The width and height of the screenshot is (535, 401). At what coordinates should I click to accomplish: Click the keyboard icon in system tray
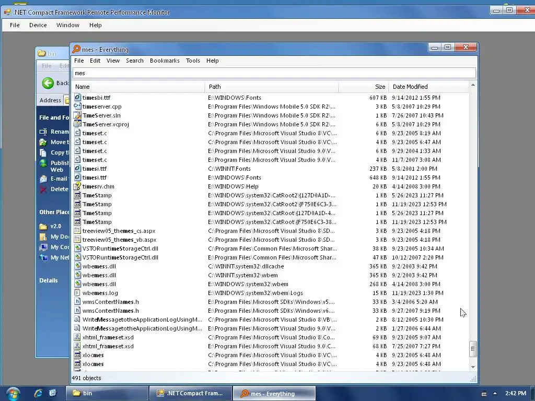484,394
